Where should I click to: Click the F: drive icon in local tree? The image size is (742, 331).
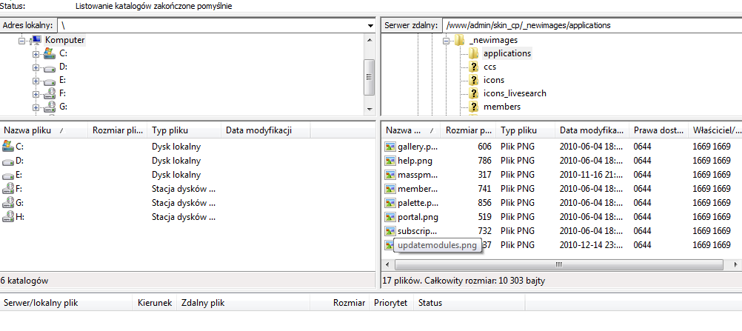click(x=49, y=93)
